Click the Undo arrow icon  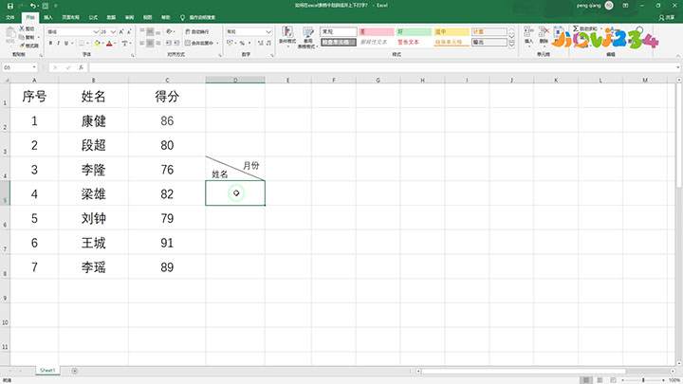(33, 6)
